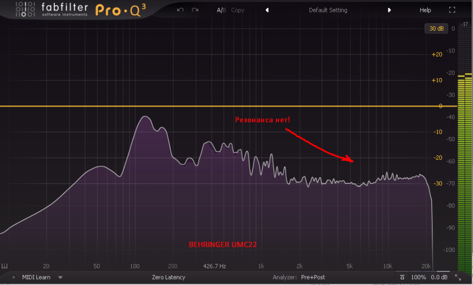
Task: Click the 0.0 dB output gain value
Action: coord(439,277)
